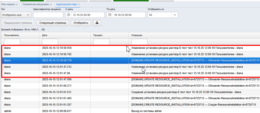Image resolution: width=260 pixels, height=113 pixels.
Task: Select the row dated 2025-10-15 12:10:50.918
Action: point(130,48)
